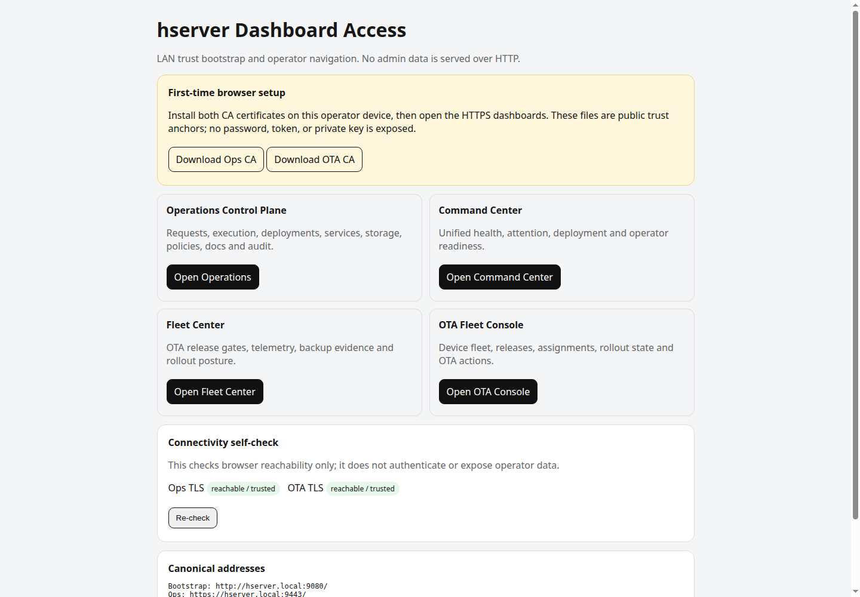
Task: Click 'Device fleet, releases, assignments' description
Action: coord(556,354)
